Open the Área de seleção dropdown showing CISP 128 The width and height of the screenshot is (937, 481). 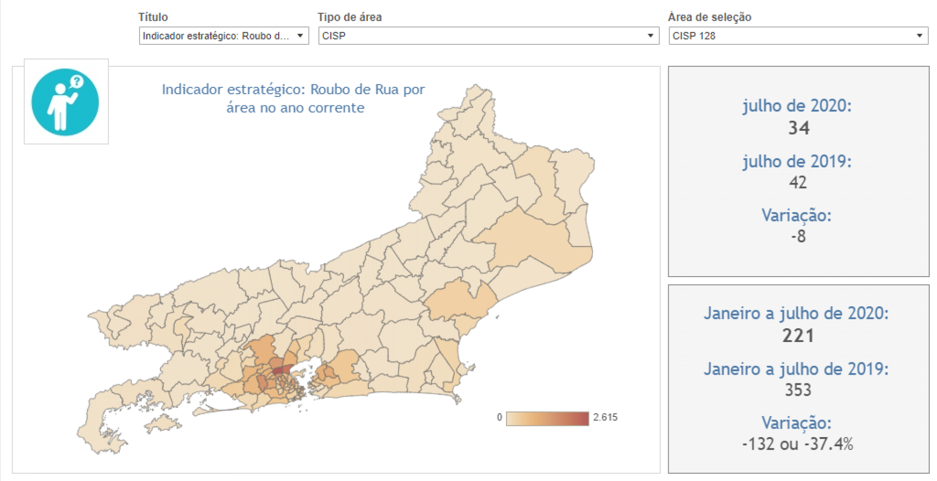pyautogui.click(x=798, y=36)
